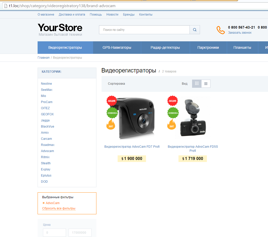Open the Радар-детекторы menu tab
The width and height of the screenshot is (268, 237).
165,47
